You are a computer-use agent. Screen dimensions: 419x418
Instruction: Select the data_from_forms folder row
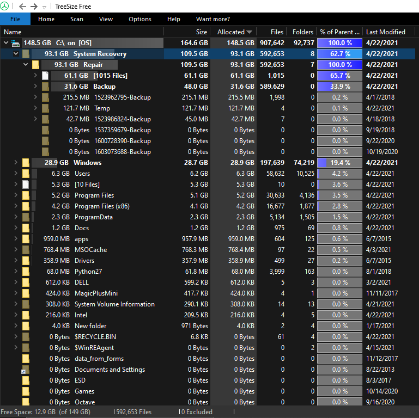click(208, 359)
